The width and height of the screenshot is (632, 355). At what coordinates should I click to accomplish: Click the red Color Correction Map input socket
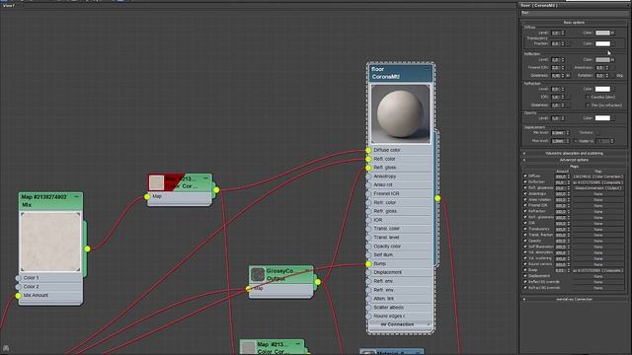(147, 196)
